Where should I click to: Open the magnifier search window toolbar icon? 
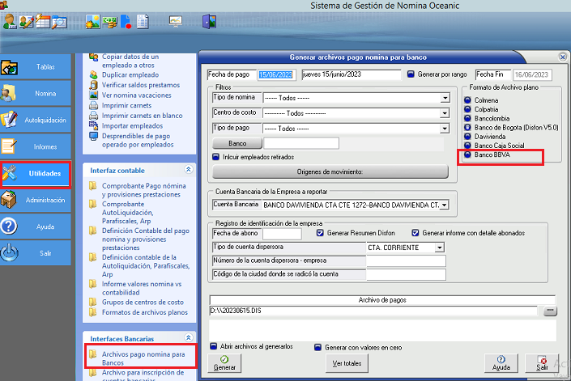(59, 22)
